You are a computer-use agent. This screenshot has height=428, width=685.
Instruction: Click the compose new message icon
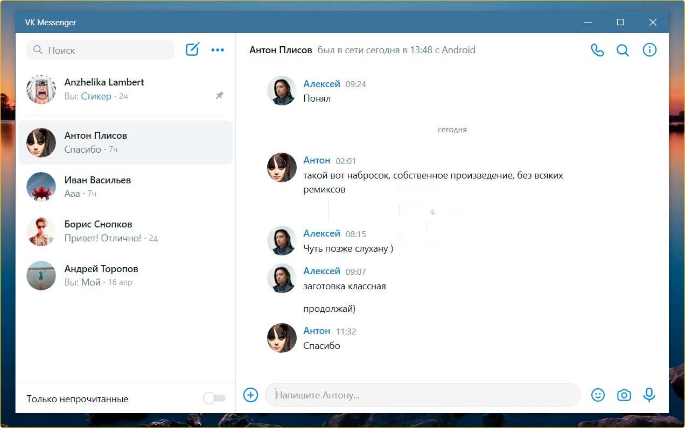[192, 50]
